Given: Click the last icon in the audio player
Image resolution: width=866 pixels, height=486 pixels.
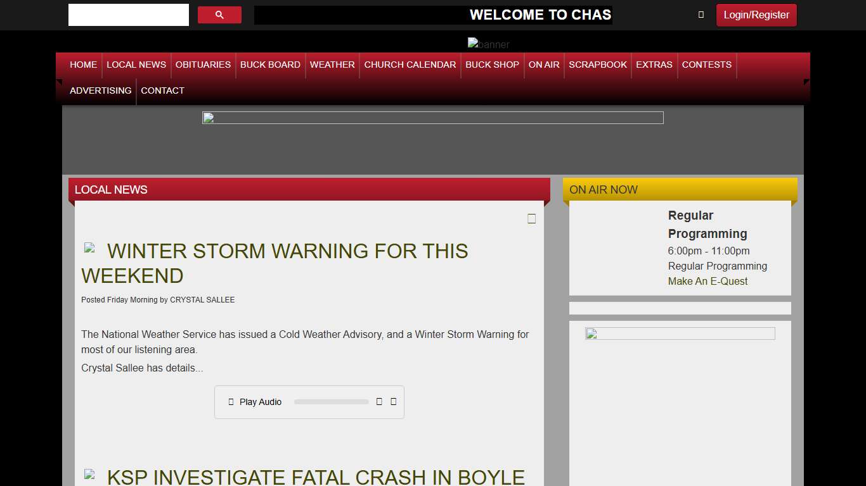Looking at the screenshot, I should pyautogui.click(x=393, y=402).
